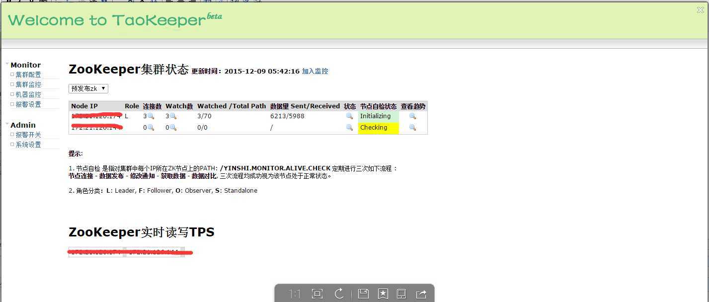Screen dimensions: 709x302
Task: Click the fit-to-screen viewer icon
Action: 317,294
